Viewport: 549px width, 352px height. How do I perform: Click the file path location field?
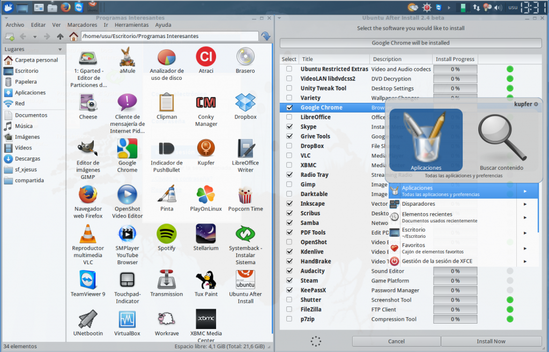pyautogui.click(x=170, y=36)
